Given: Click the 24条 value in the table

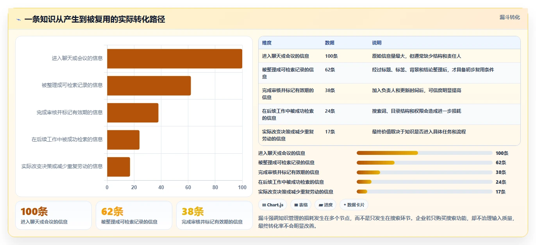Looking at the screenshot, I should [330, 111].
